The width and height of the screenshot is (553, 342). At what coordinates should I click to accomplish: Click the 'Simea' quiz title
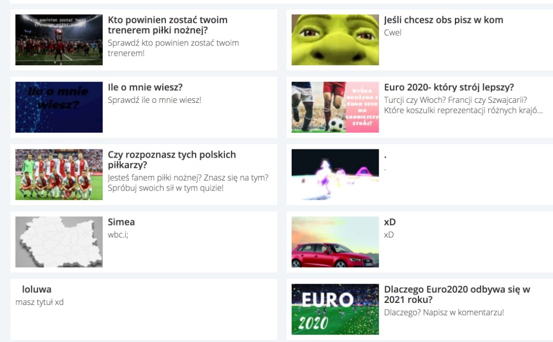[121, 222]
